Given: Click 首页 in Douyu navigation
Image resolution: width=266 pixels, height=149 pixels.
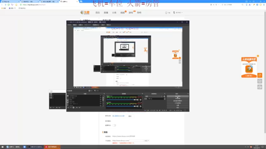Looking at the screenshot, I should pyautogui.click(x=97, y=13).
